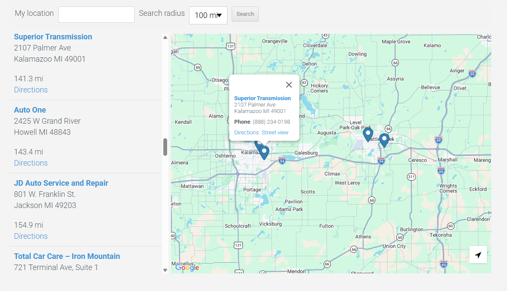Viewport: 507px width, 291px height.
Task: Open Superior Transmission listing in results list
Action: [53, 37]
